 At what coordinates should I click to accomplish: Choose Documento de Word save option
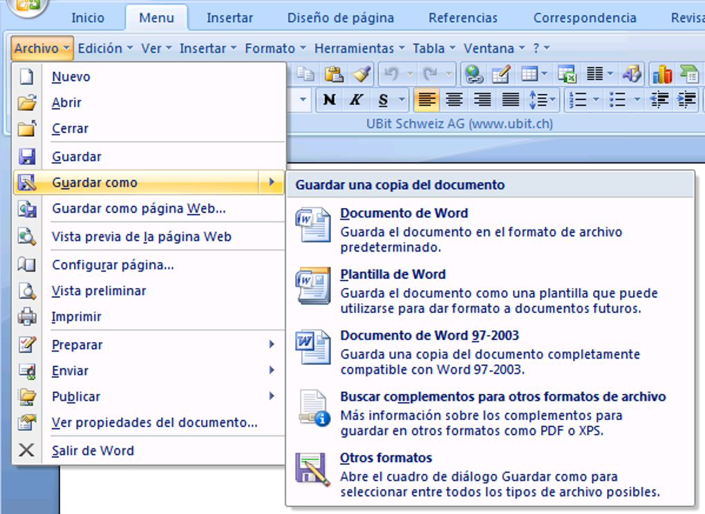[x=489, y=229]
